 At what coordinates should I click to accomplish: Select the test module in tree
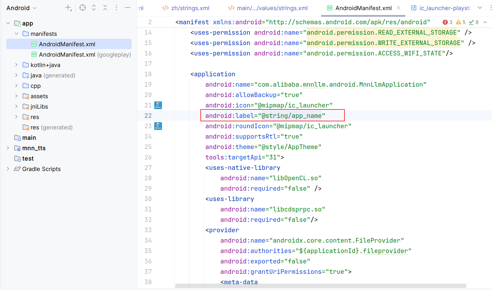[x=24, y=158]
